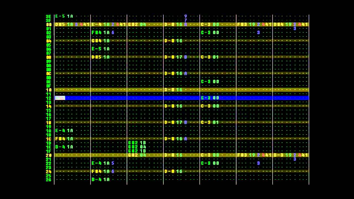Select the D-# 17 B note on row 18
This screenshot has height=199, width=354.
point(176,122)
